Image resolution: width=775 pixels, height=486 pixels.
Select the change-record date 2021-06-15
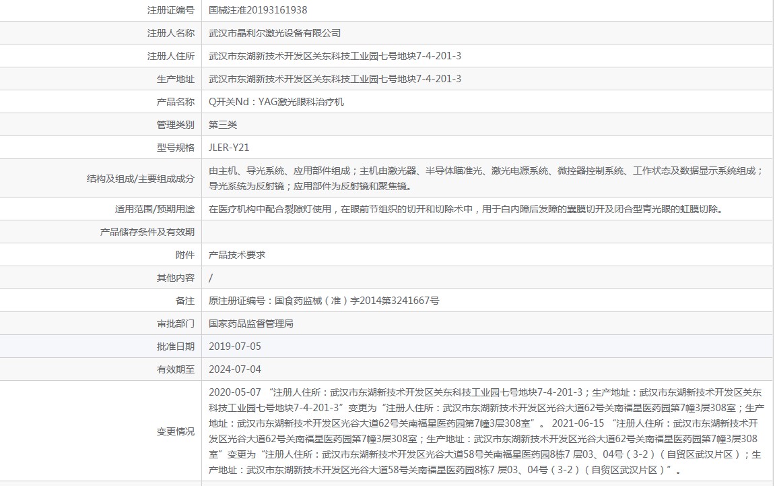click(578, 423)
